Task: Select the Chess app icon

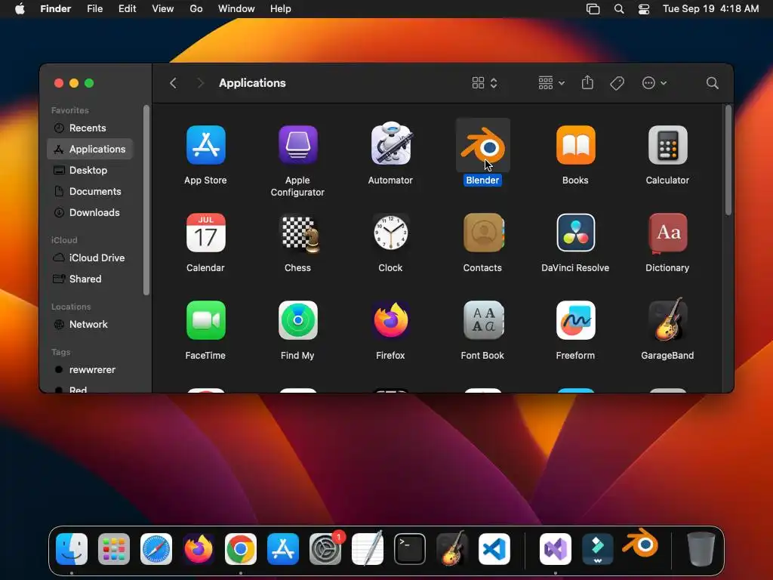Action: coord(300,234)
